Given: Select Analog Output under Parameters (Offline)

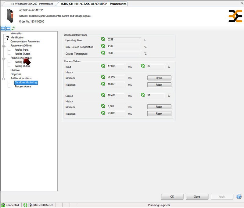Looking at the screenshot, I should [x=23, y=54].
